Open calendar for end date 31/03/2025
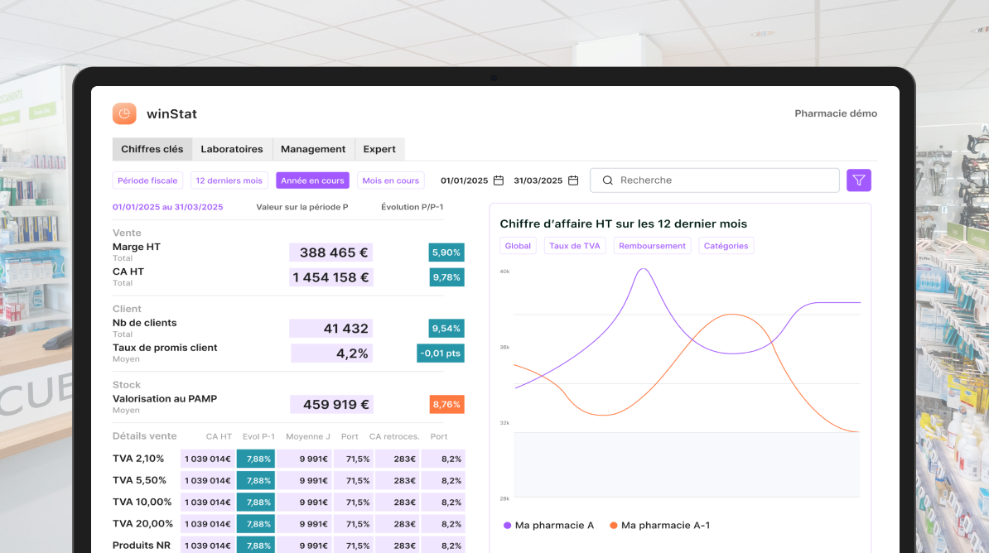This screenshot has width=989, height=553. 573,180
